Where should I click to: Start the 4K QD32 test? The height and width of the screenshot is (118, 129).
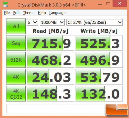click(x=16, y=94)
